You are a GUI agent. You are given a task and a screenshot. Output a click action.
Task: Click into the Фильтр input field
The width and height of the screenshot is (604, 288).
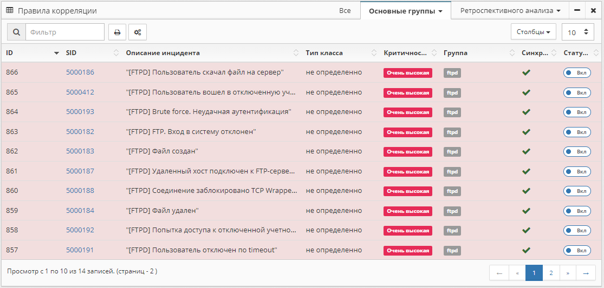65,32
